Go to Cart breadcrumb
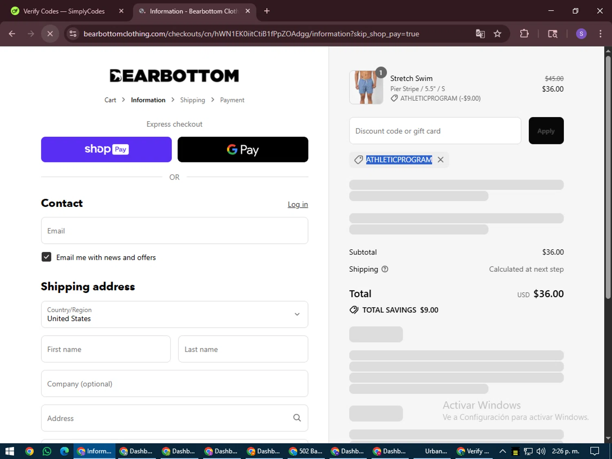 click(110, 100)
